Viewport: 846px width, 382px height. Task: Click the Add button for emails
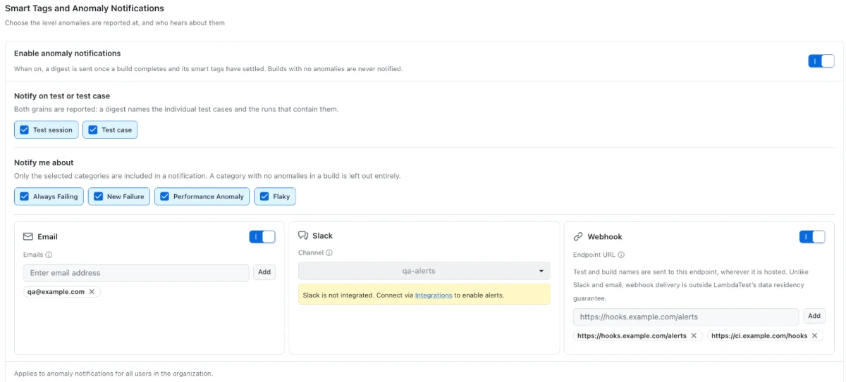pos(264,272)
